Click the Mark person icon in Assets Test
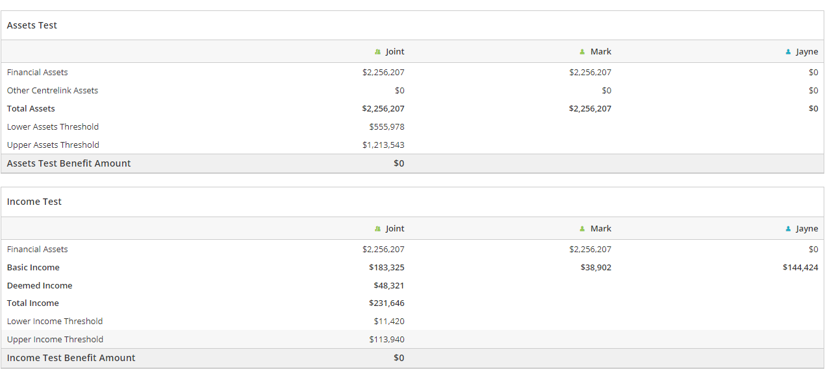 coord(583,52)
